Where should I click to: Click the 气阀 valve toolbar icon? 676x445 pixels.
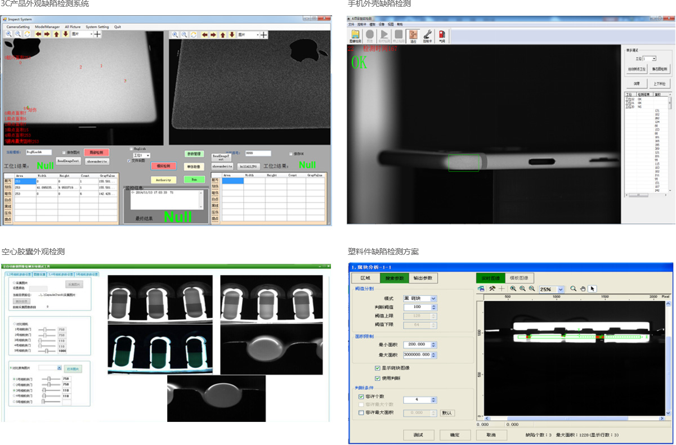click(x=442, y=35)
